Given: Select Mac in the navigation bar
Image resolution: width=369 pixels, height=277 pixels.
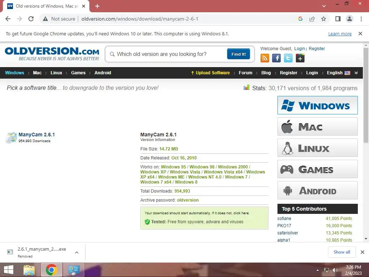Looking at the screenshot, I should pyautogui.click(x=37, y=73).
